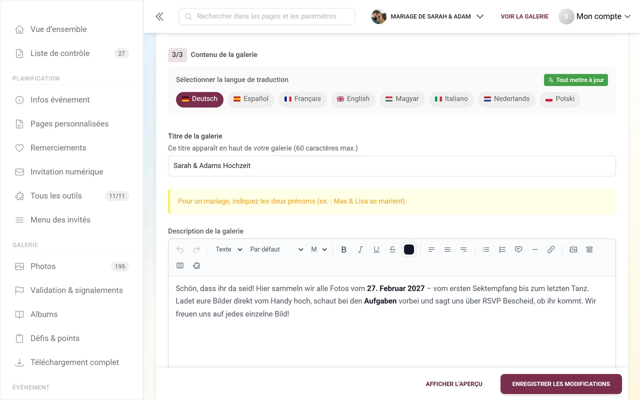Click the gallery title input field
Image resolution: width=640 pixels, height=400 pixels.
point(392,166)
